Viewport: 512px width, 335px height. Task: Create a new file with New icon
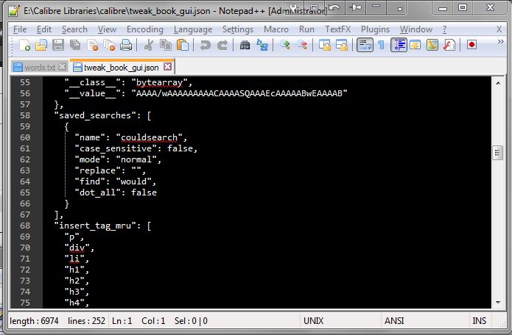click(x=25, y=45)
